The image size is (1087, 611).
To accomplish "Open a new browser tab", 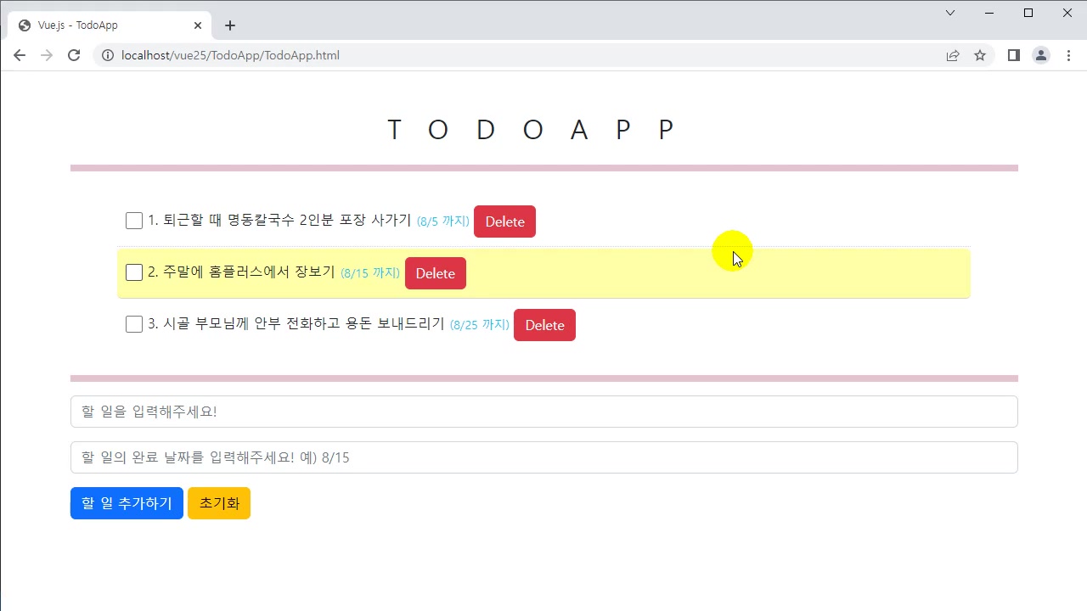I will 229,25.
